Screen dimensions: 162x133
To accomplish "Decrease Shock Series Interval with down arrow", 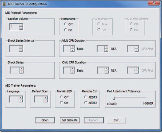I will coord(21,50).
